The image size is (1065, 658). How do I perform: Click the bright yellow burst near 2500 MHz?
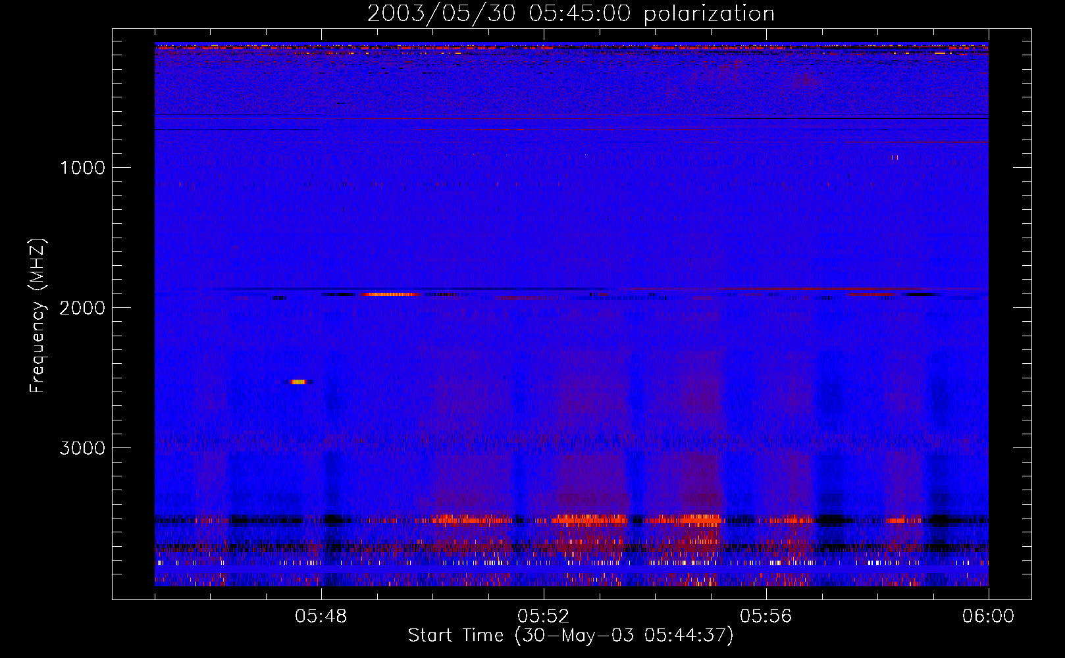click(x=299, y=382)
